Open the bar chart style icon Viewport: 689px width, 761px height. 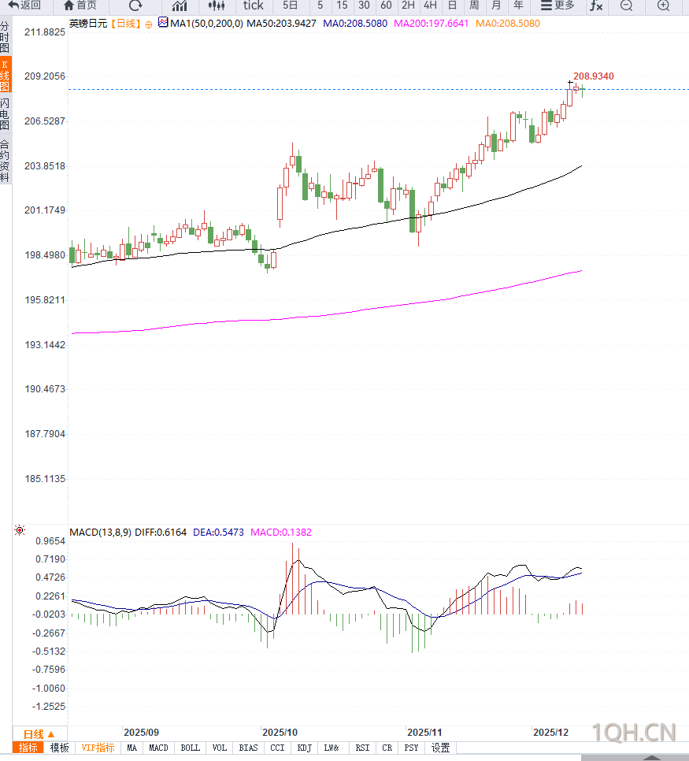pos(180,6)
